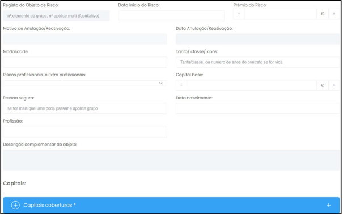Decrease Capital base with minus button
Image resolution: width=343 pixels, height=214 pixels.
point(181,85)
